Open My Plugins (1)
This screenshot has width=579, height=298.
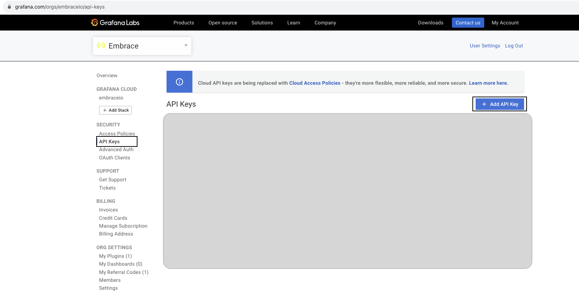[116, 256]
